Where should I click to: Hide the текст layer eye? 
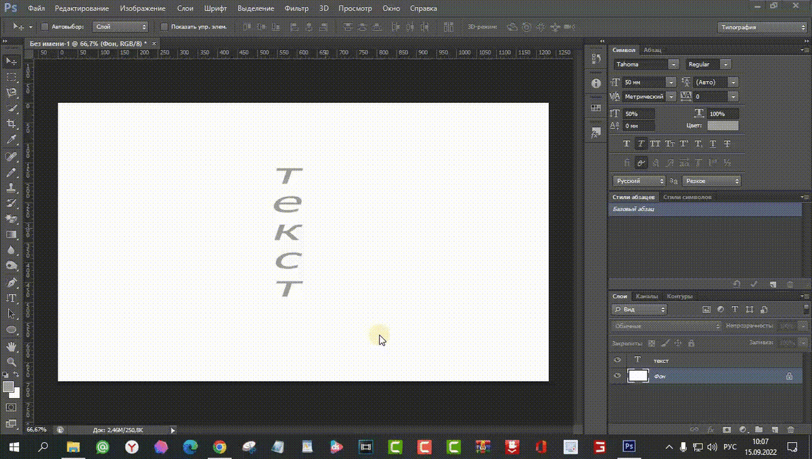point(617,360)
